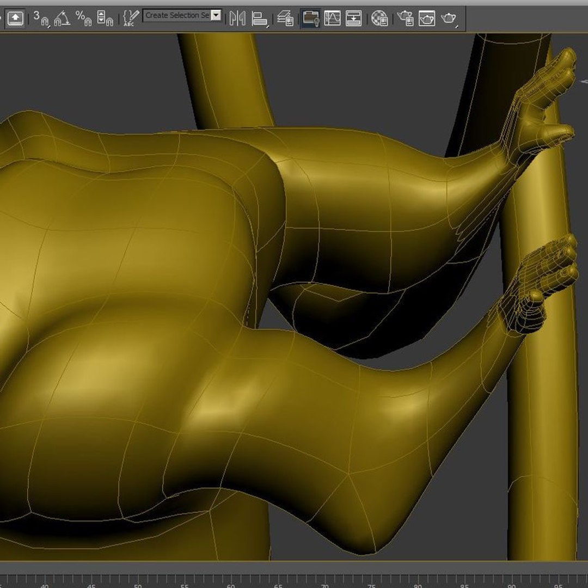The width and height of the screenshot is (588, 588).
Task: Open the Rendered Frame Window
Action: 427,19
